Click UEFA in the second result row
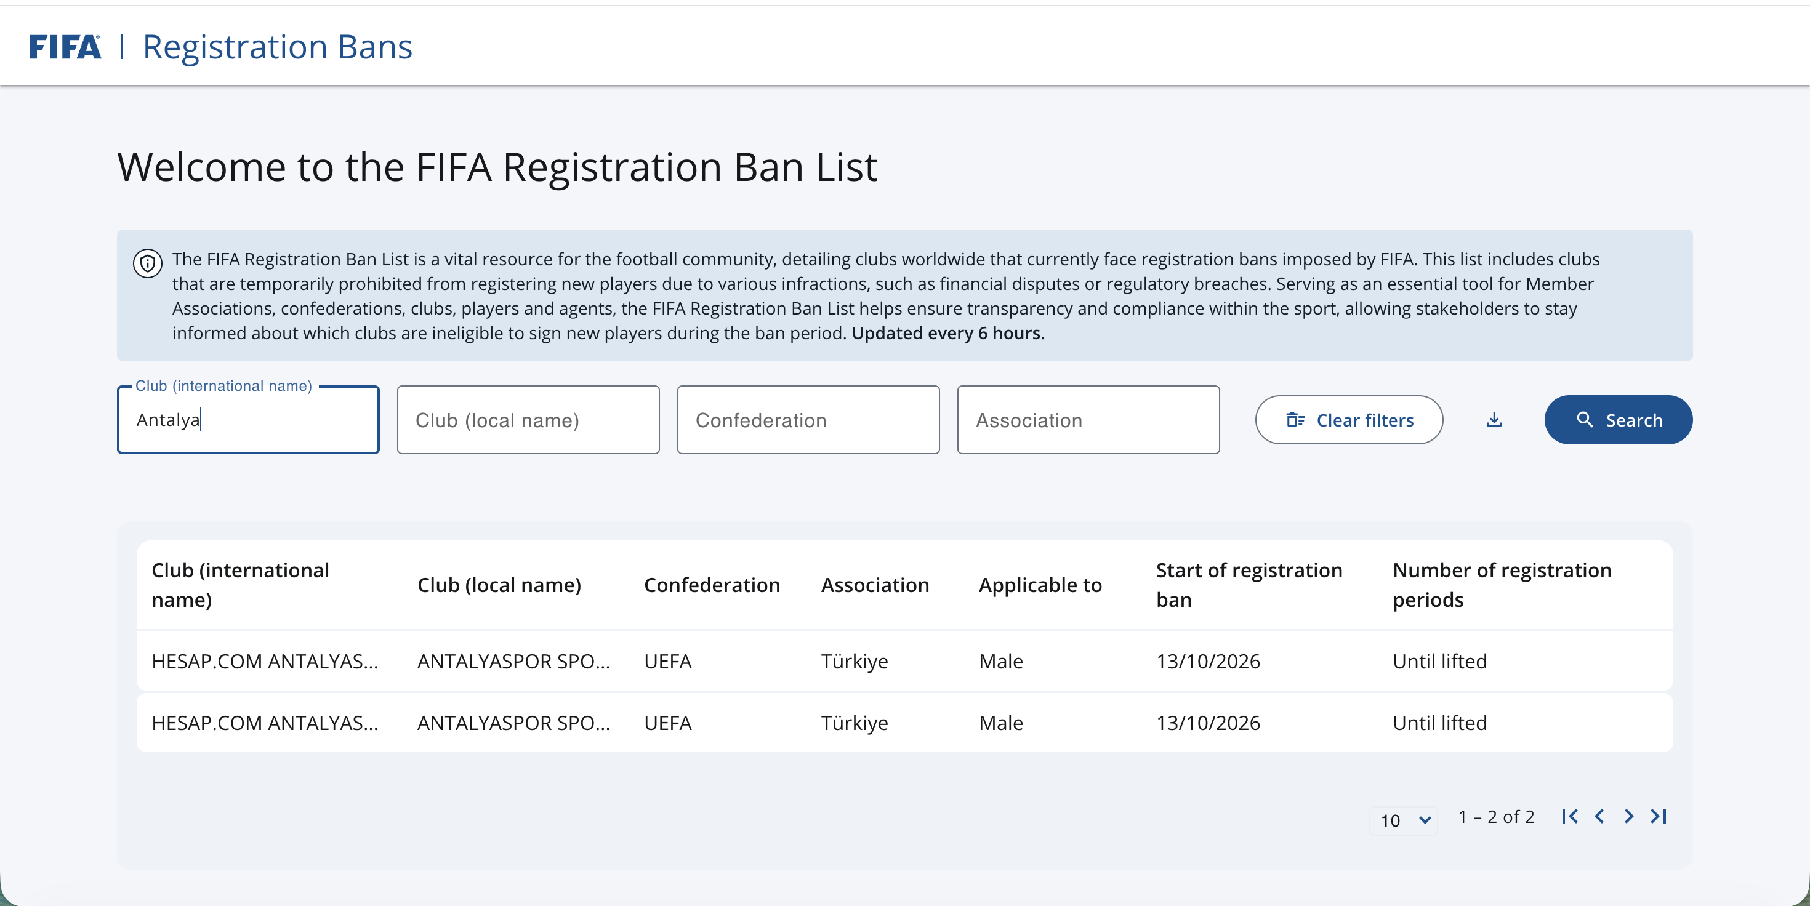The image size is (1810, 906). pyautogui.click(x=667, y=723)
